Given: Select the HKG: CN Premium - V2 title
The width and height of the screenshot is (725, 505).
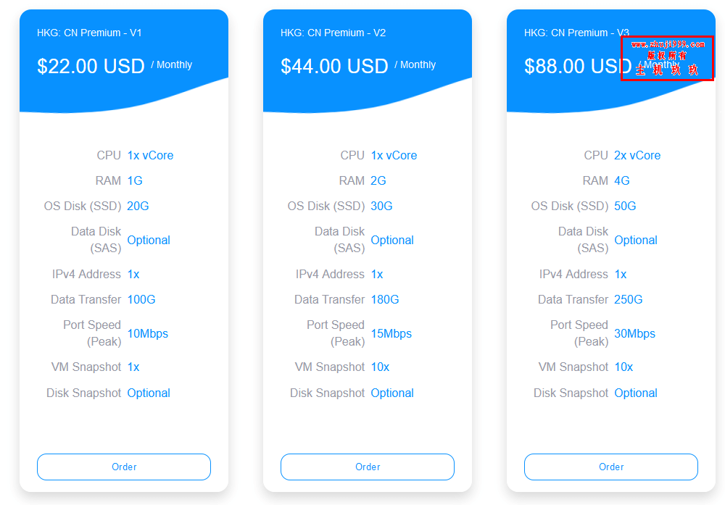Looking at the screenshot, I should coord(333,33).
